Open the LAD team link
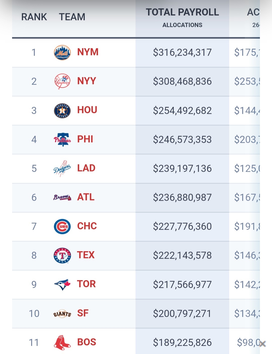 click(86, 168)
